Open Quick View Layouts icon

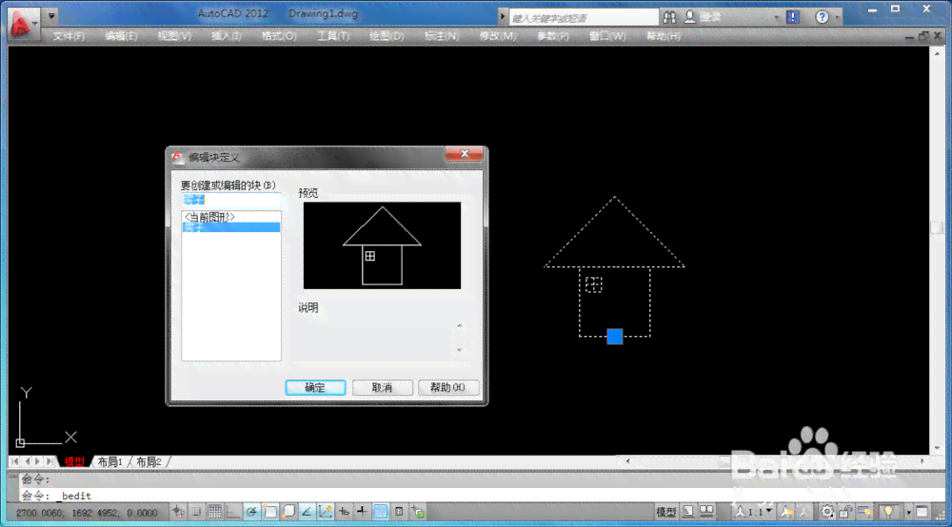(x=688, y=512)
